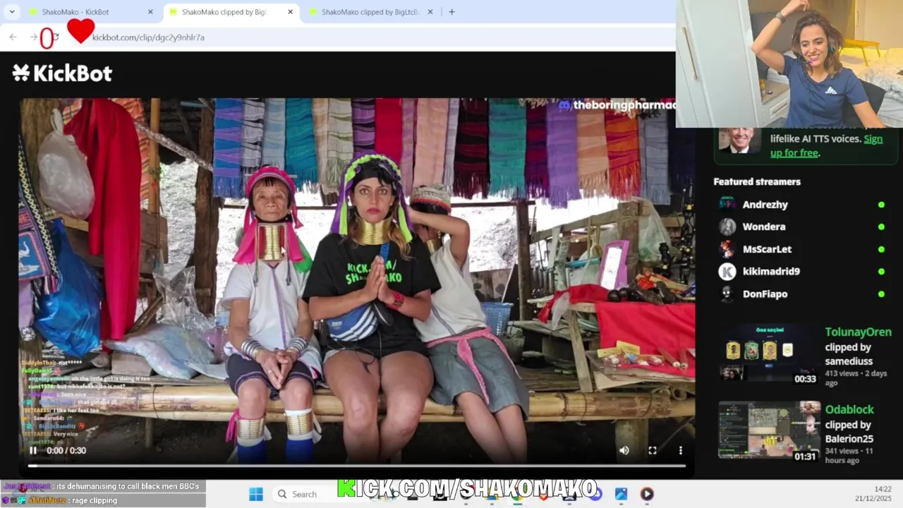Close the third browser tab
The image size is (903, 508).
pyautogui.click(x=430, y=12)
